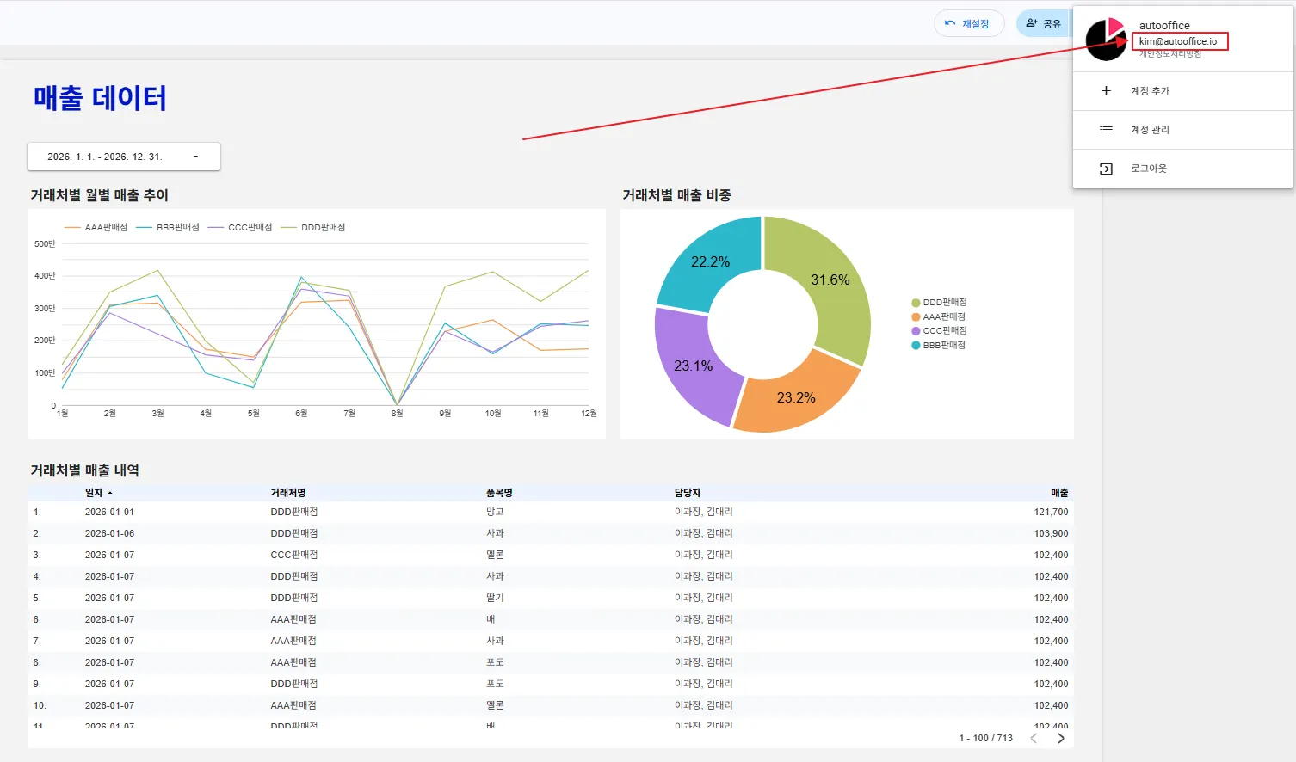Image resolution: width=1296 pixels, height=762 pixels.
Task: Click the DDD판매점 cell in row 1
Action: [x=294, y=512]
